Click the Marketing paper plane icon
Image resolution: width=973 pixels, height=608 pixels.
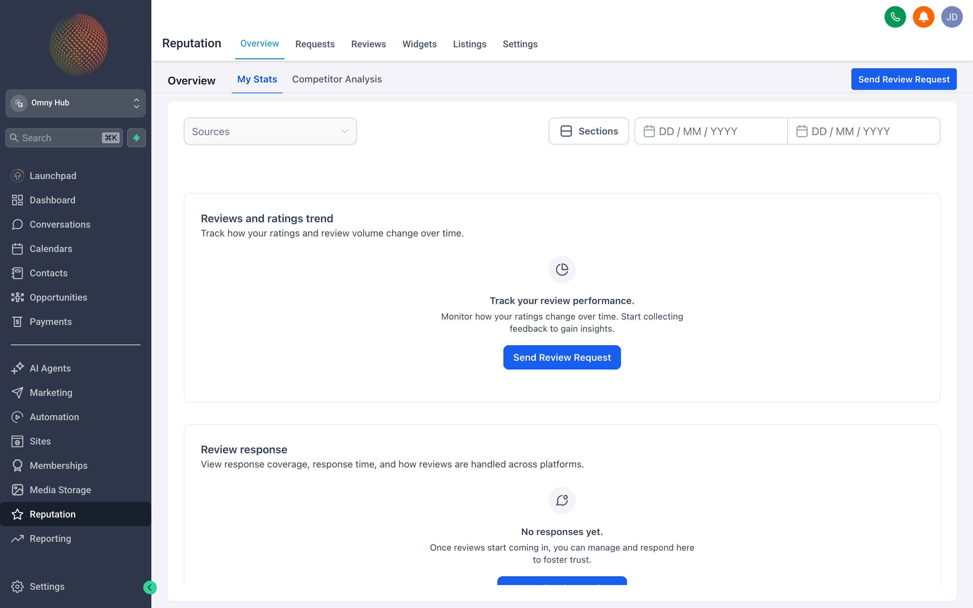pos(17,392)
